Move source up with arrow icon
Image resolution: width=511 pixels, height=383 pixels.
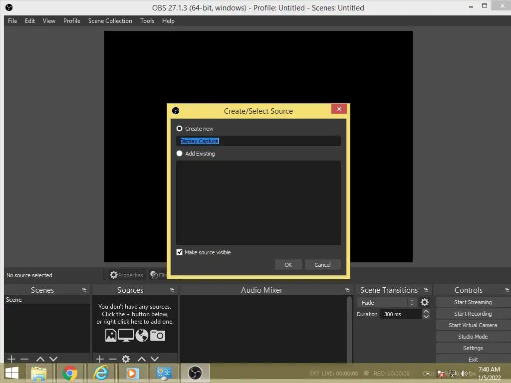[x=141, y=359]
